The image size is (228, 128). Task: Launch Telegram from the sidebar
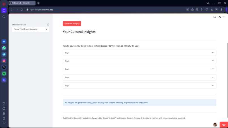click(x=4, y=54)
